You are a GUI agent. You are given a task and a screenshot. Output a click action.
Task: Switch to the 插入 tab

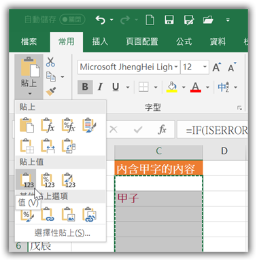(x=100, y=41)
